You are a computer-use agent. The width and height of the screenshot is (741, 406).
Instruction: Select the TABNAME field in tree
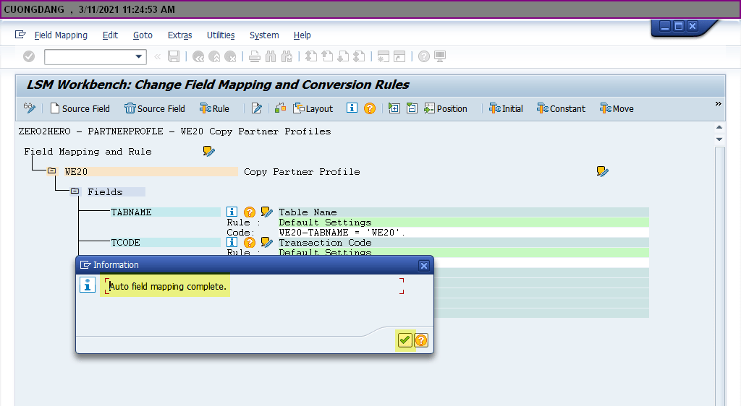point(131,212)
